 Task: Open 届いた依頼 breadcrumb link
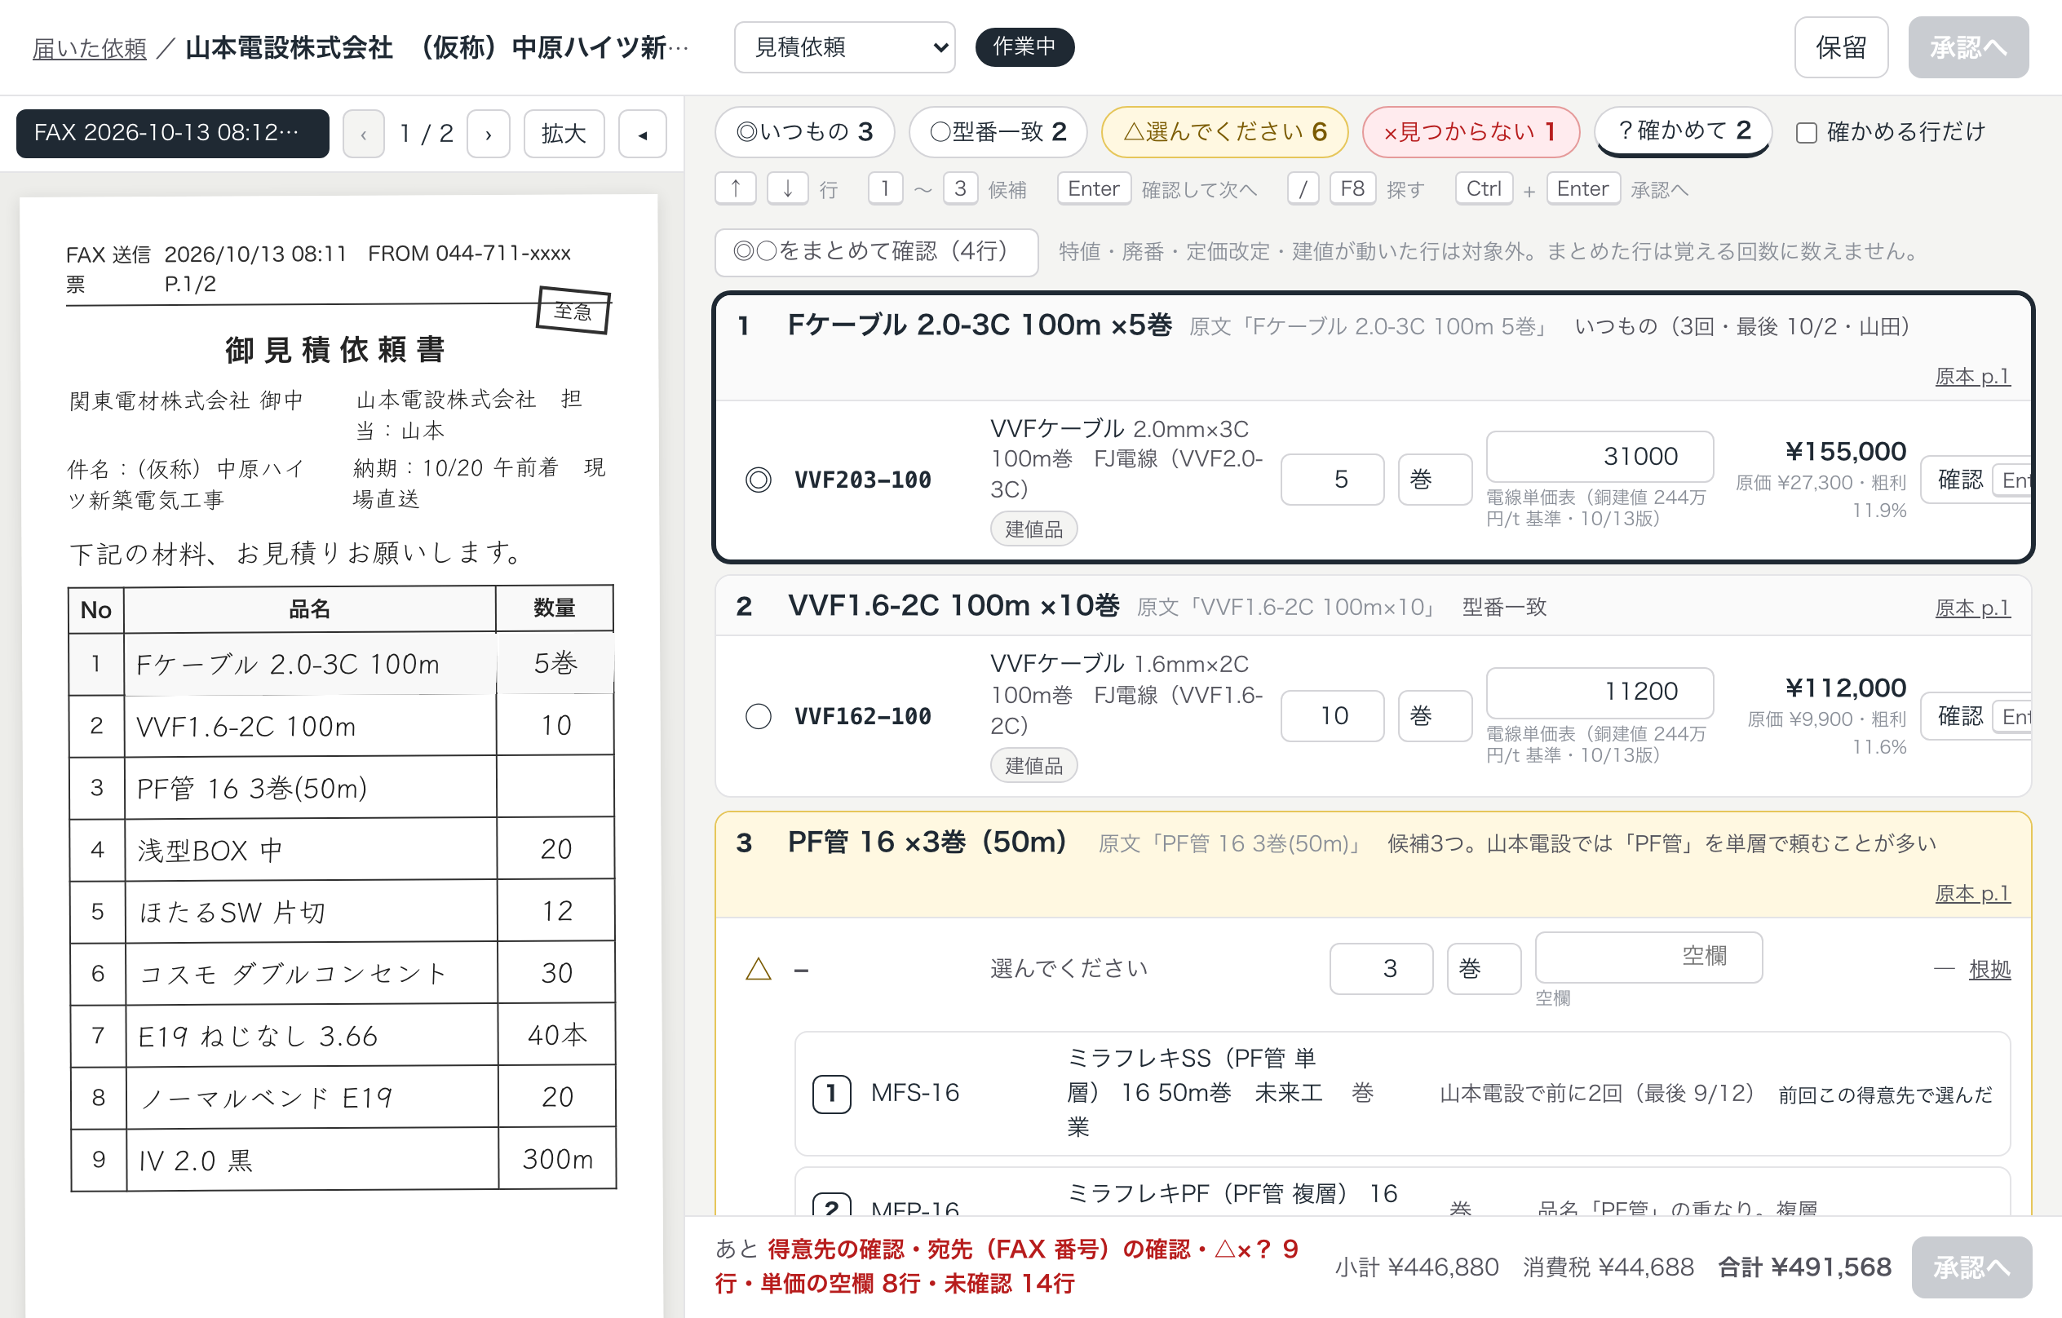pyautogui.click(x=90, y=49)
